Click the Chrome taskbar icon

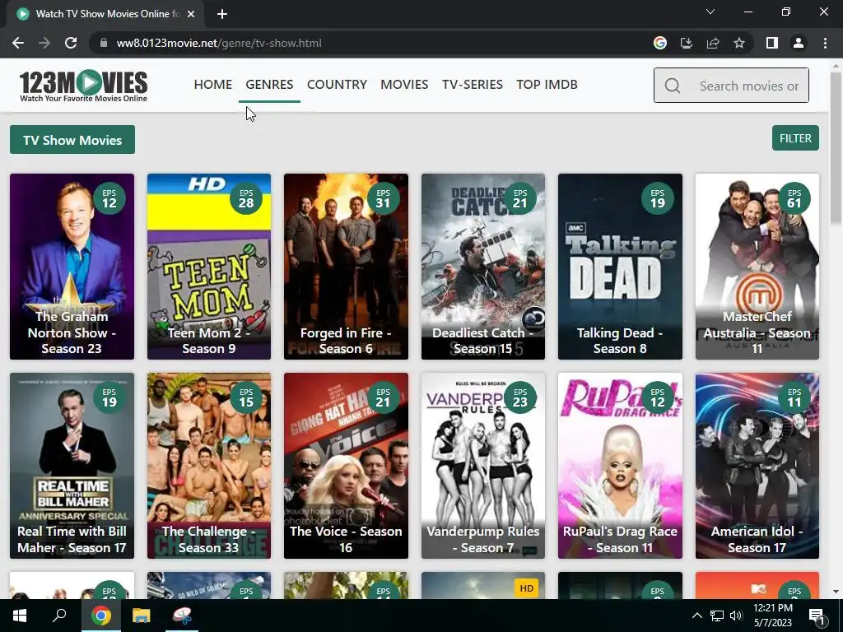pyautogui.click(x=100, y=616)
